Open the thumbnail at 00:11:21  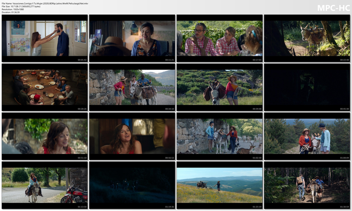click(x=132, y=38)
